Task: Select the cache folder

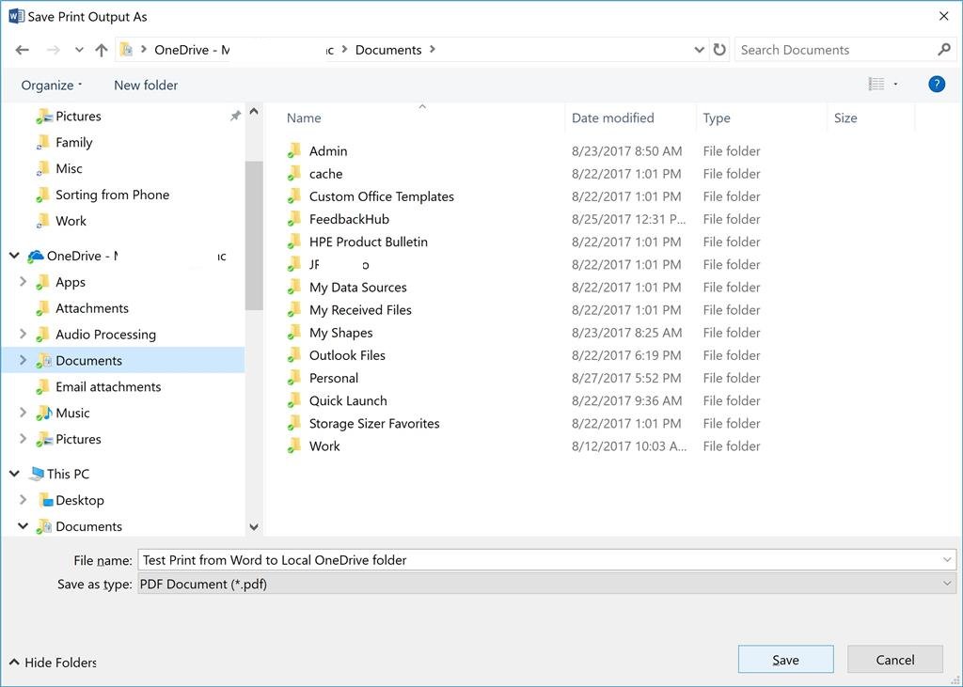Action: [x=325, y=174]
